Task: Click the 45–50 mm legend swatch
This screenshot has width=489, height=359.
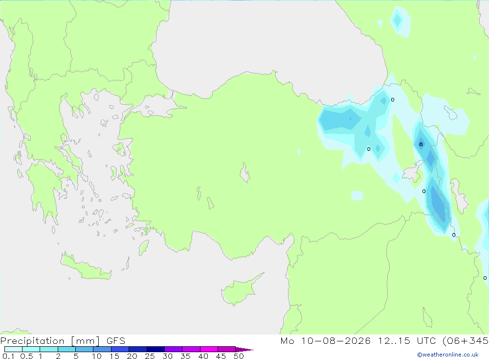Action: pos(227,349)
